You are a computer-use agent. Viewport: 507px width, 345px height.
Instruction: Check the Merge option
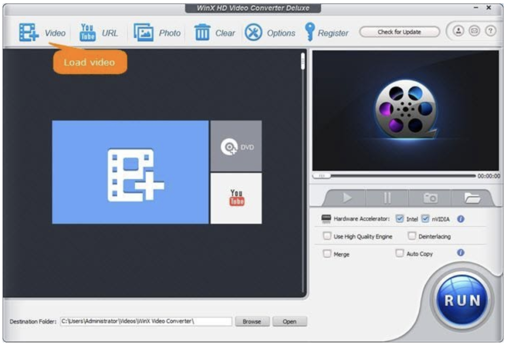coord(327,254)
